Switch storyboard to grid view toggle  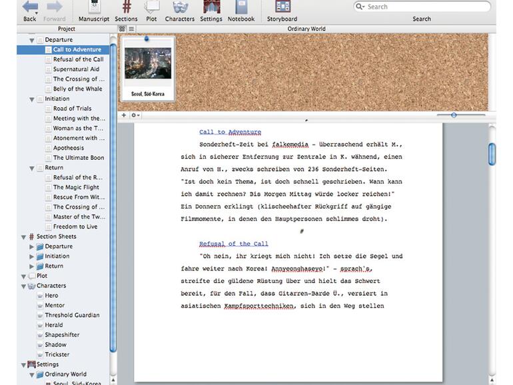[122, 29]
